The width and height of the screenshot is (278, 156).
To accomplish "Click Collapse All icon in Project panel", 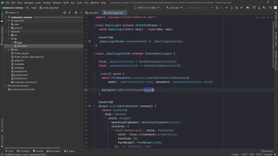I will click(69, 13).
